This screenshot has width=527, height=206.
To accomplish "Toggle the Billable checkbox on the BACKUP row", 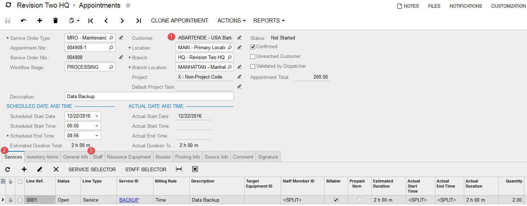I will pos(336,200).
